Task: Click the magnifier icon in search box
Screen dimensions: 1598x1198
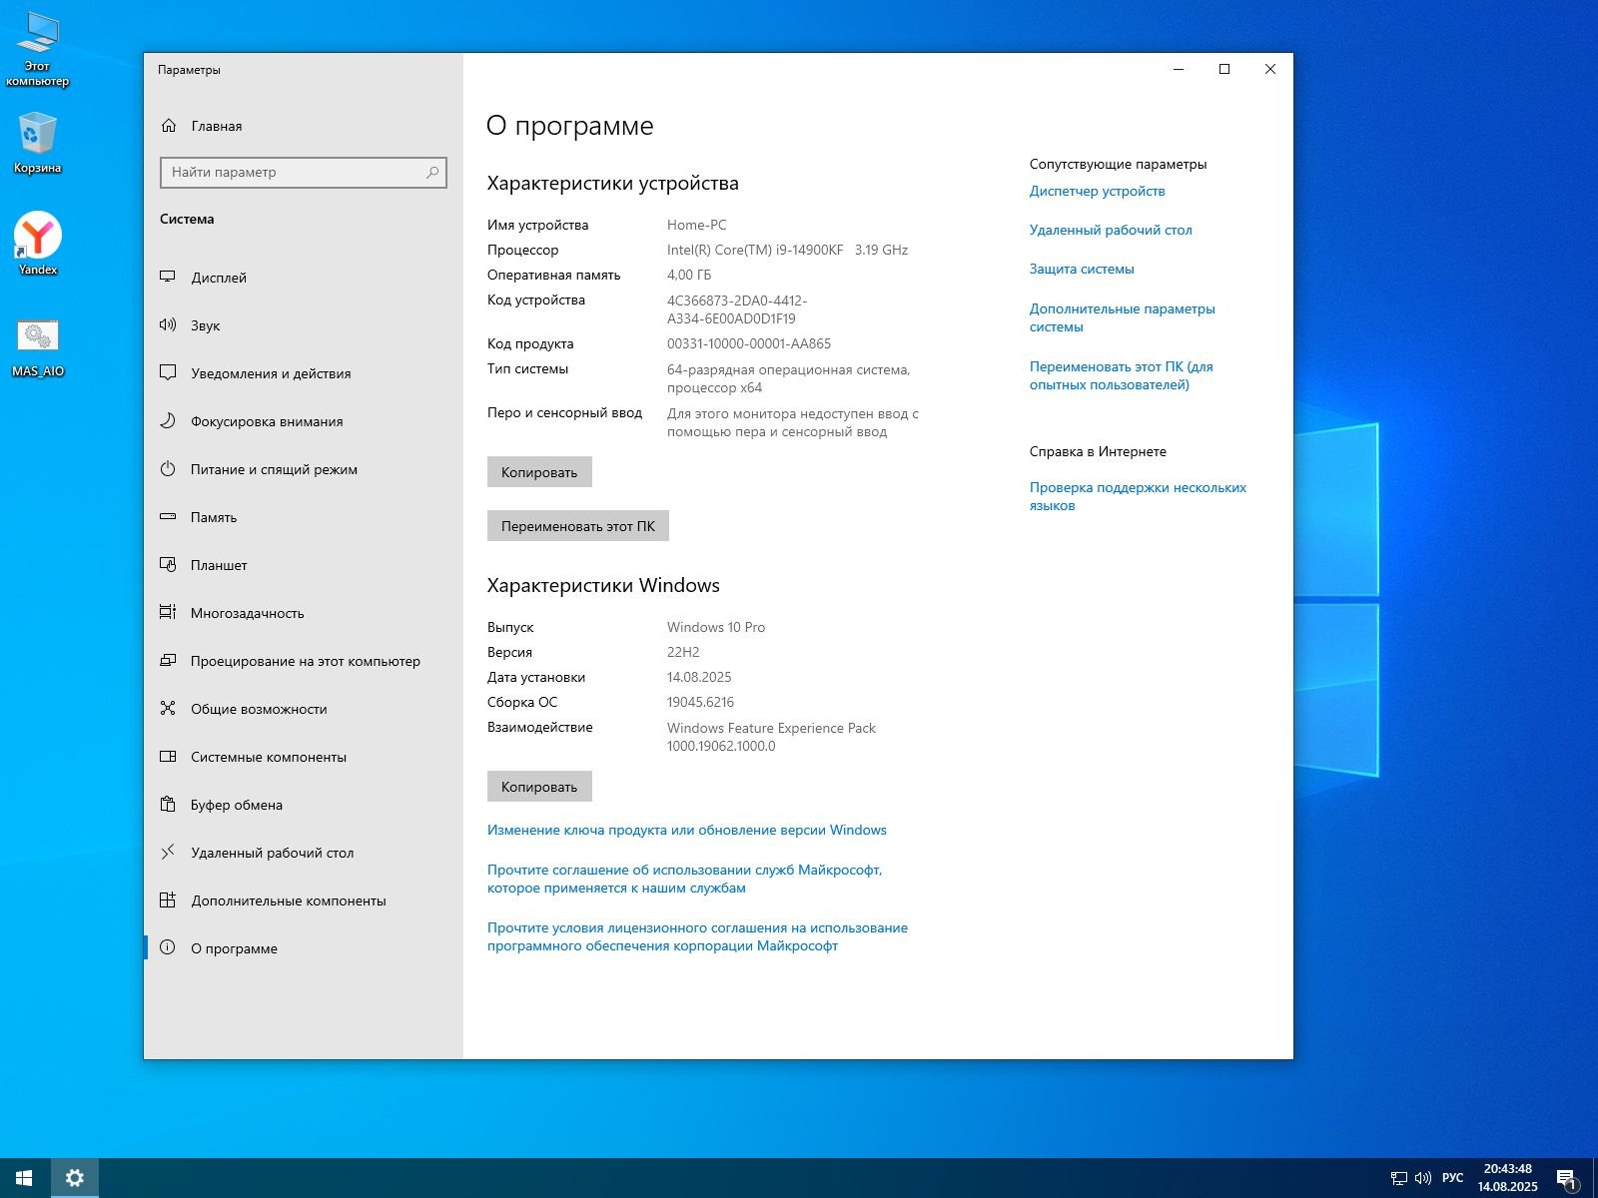Action: [432, 173]
